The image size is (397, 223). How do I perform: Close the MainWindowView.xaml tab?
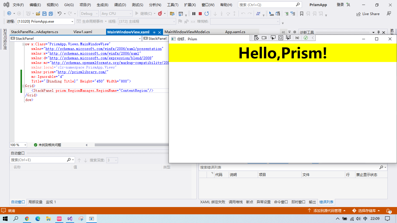[159, 32]
